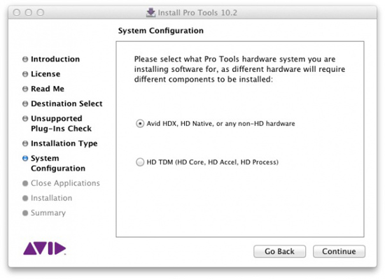Click the HD TDM (HD Core, HD Accel) label
Viewport: 385px width, 279px height.
[212, 162]
